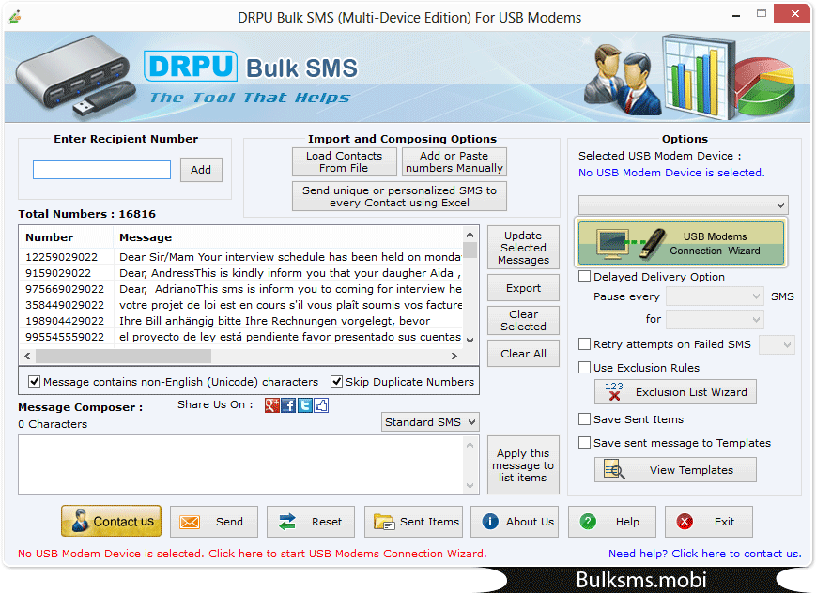Exit the application
The width and height of the screenshot is (816, 593).
pyautogui.click(x=709, y=522)
